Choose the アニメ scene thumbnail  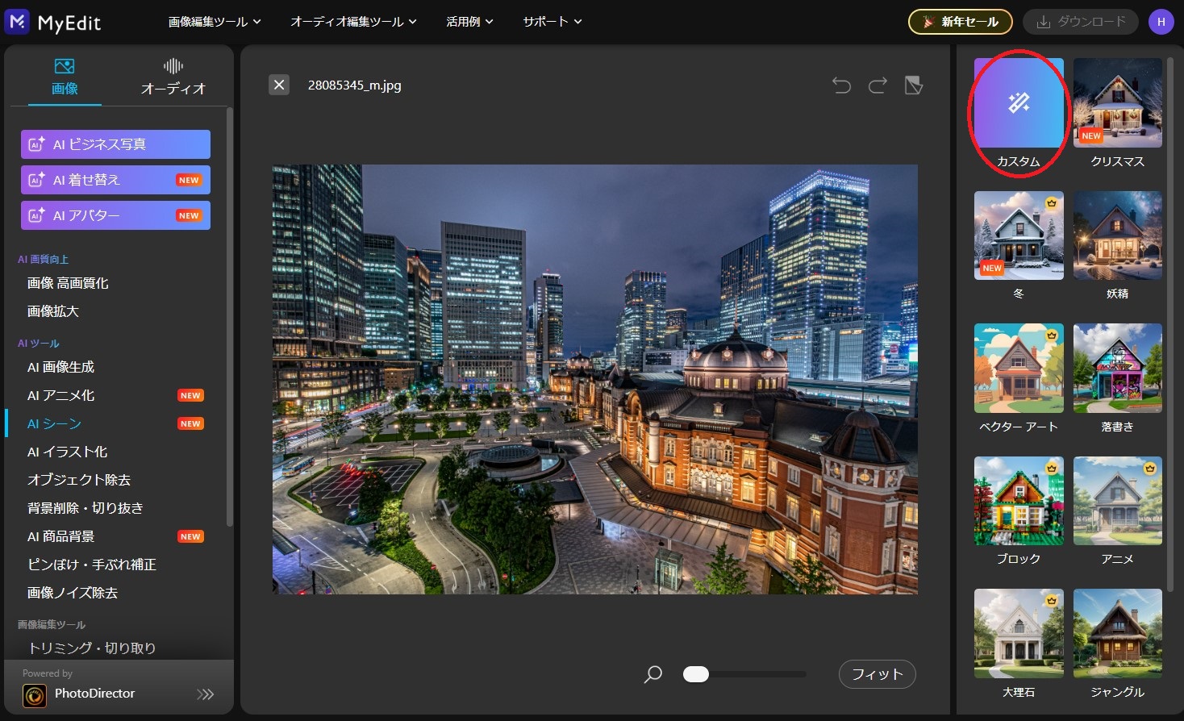pos(1118,501)
